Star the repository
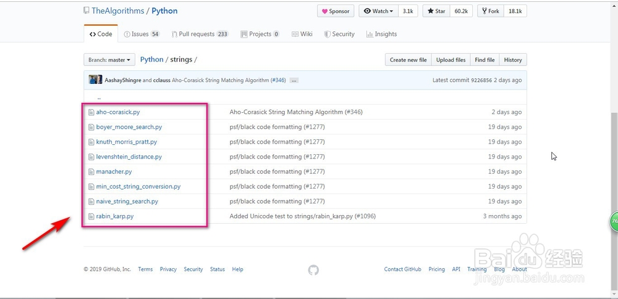The height and width of the screenshot is (299, 618). point(436,11)
